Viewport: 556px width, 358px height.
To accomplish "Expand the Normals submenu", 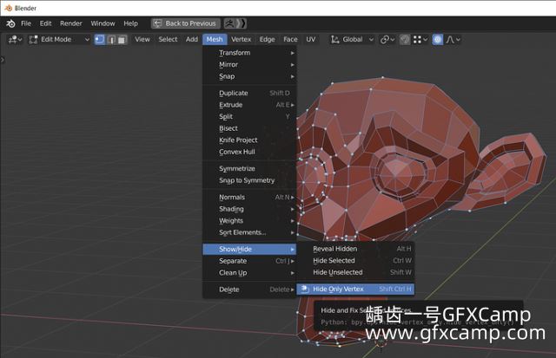I will coord(249,198).
